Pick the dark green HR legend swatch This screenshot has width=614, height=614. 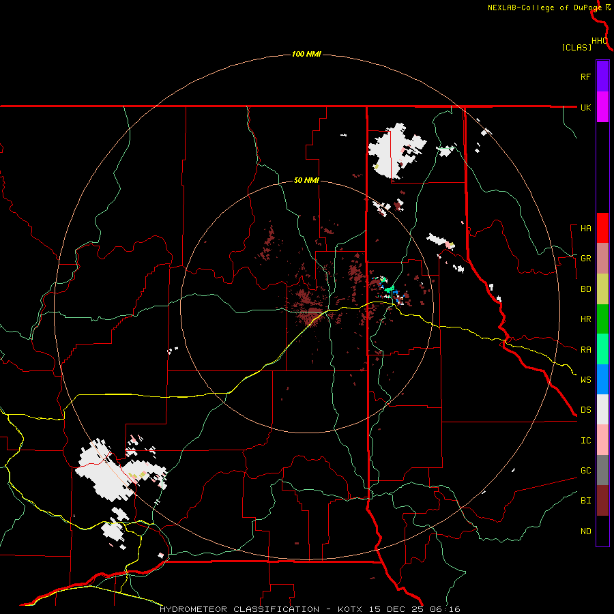[602, 319]
